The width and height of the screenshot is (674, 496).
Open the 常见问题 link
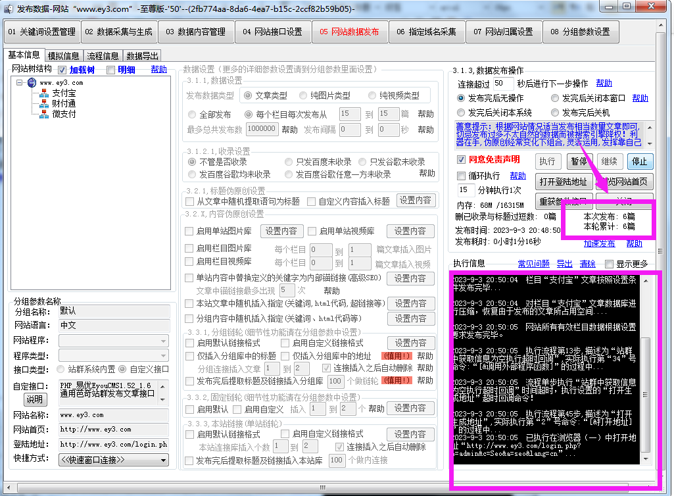point(533,264)
